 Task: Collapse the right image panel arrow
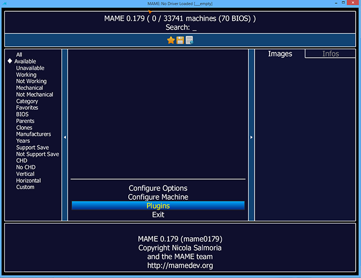tap(251, 137)
